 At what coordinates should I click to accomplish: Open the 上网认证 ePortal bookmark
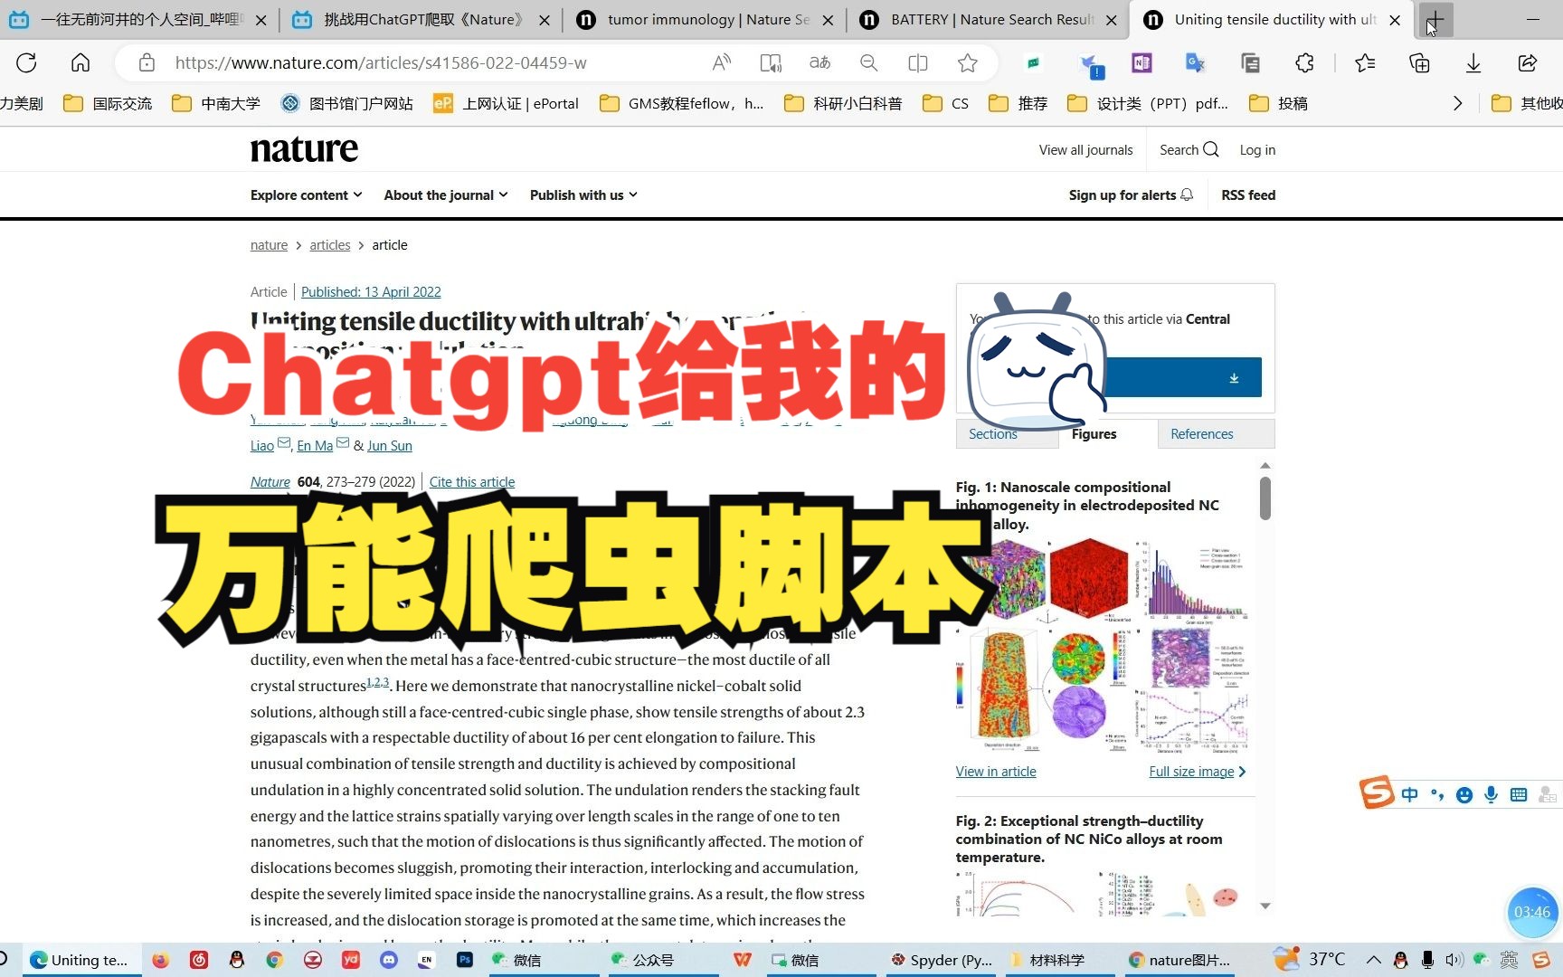pyautogui.click(x=507, y=103)
